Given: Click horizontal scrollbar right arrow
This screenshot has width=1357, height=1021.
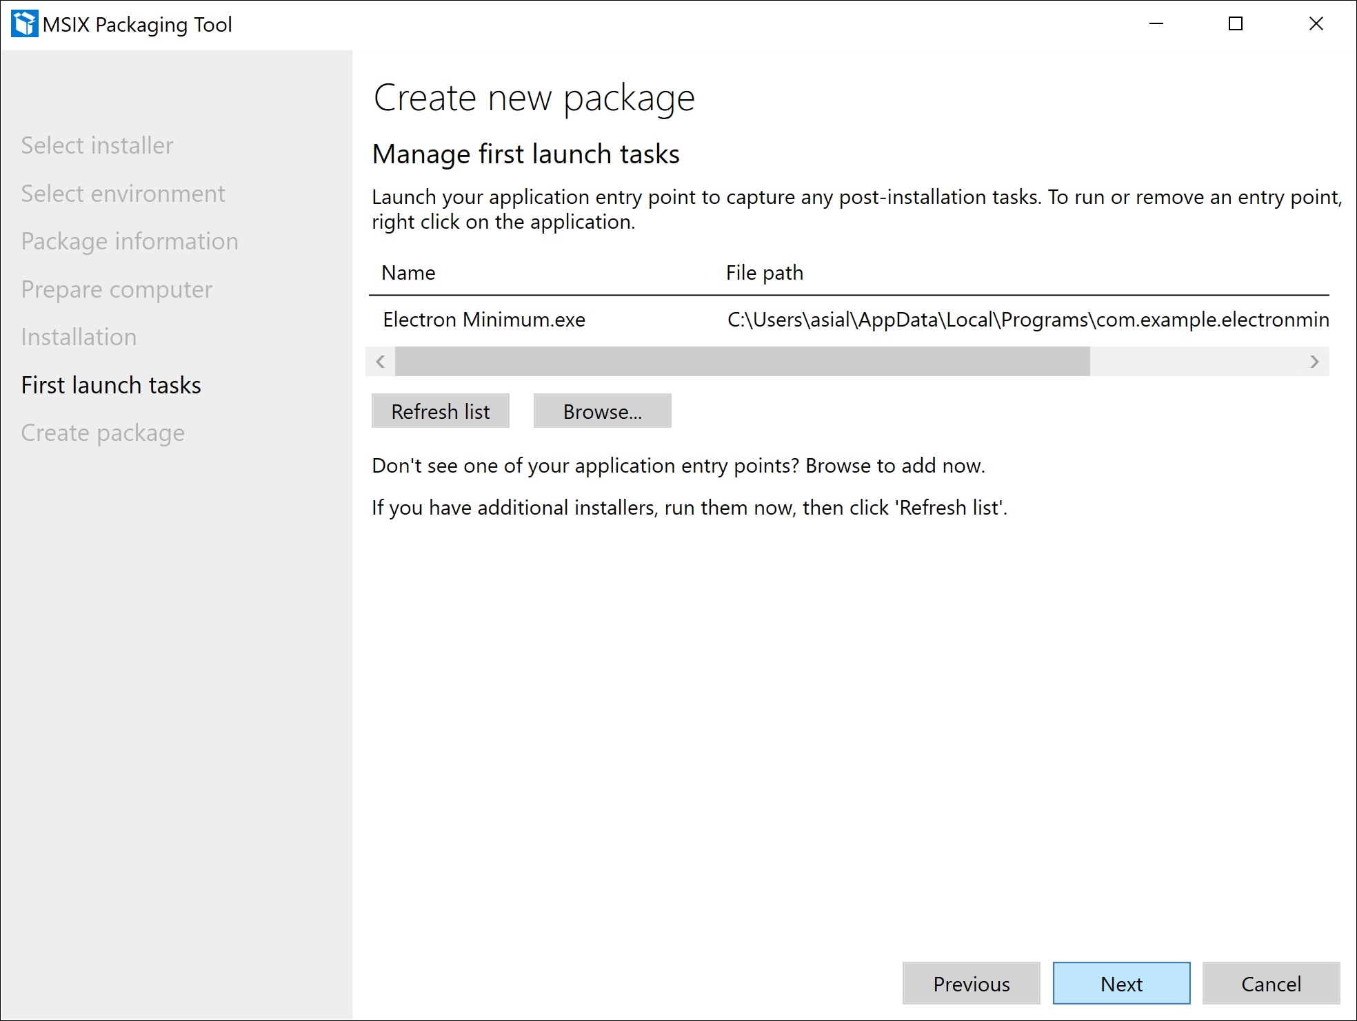Looking at the screenshot, I should pyautogui.click(x=1314, y=362).
